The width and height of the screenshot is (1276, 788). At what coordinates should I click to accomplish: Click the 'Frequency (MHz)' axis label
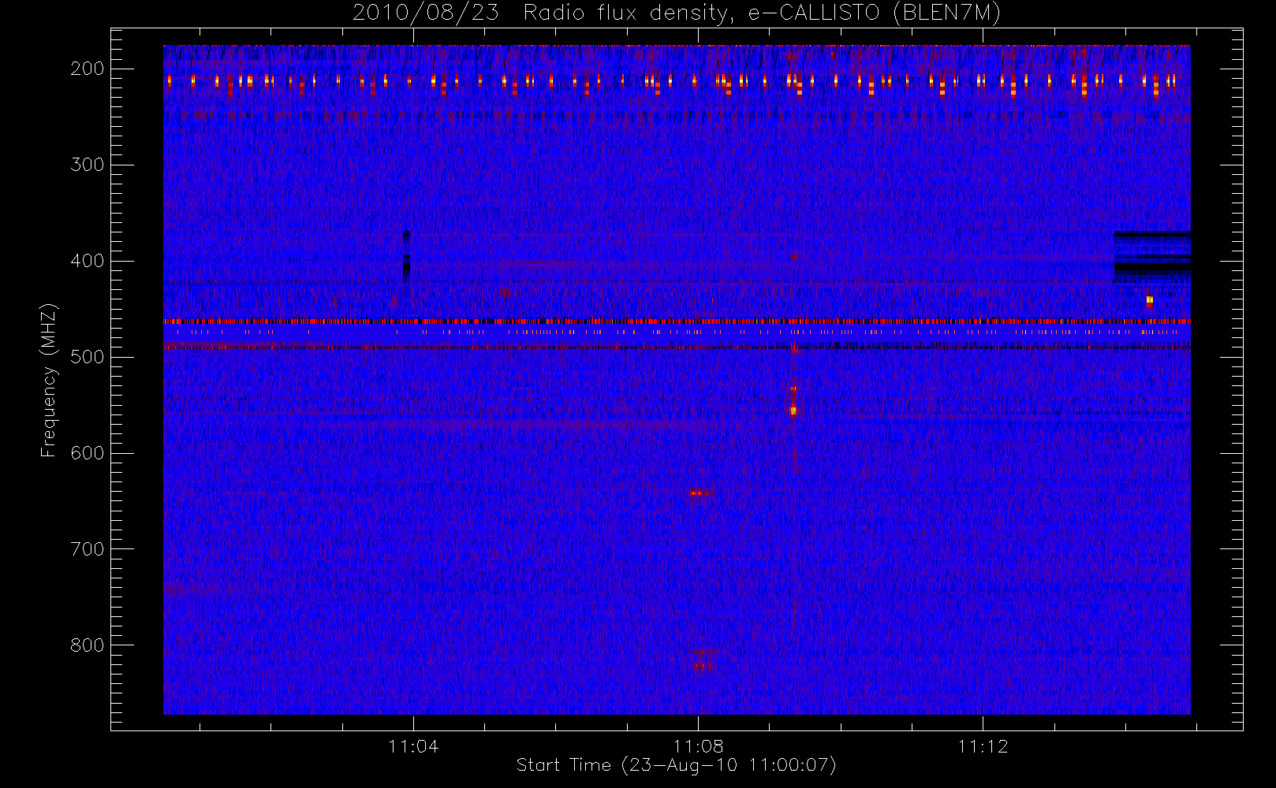point(49,380)
